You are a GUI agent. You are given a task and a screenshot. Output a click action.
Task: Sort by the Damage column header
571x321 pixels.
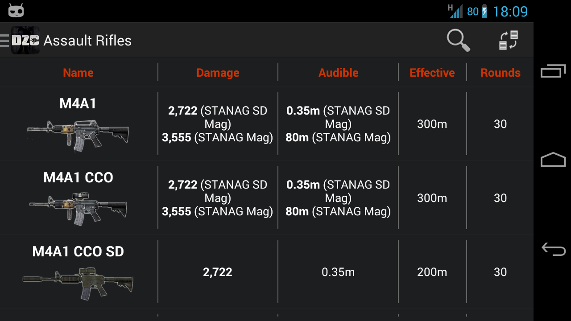click(x=218, y=73)
